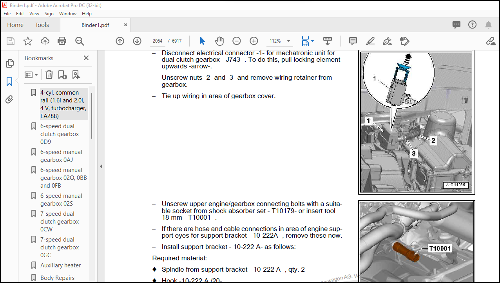Screen dimensions: 500x283
Task: Go to next page arrow
Action: click(137, 41)
